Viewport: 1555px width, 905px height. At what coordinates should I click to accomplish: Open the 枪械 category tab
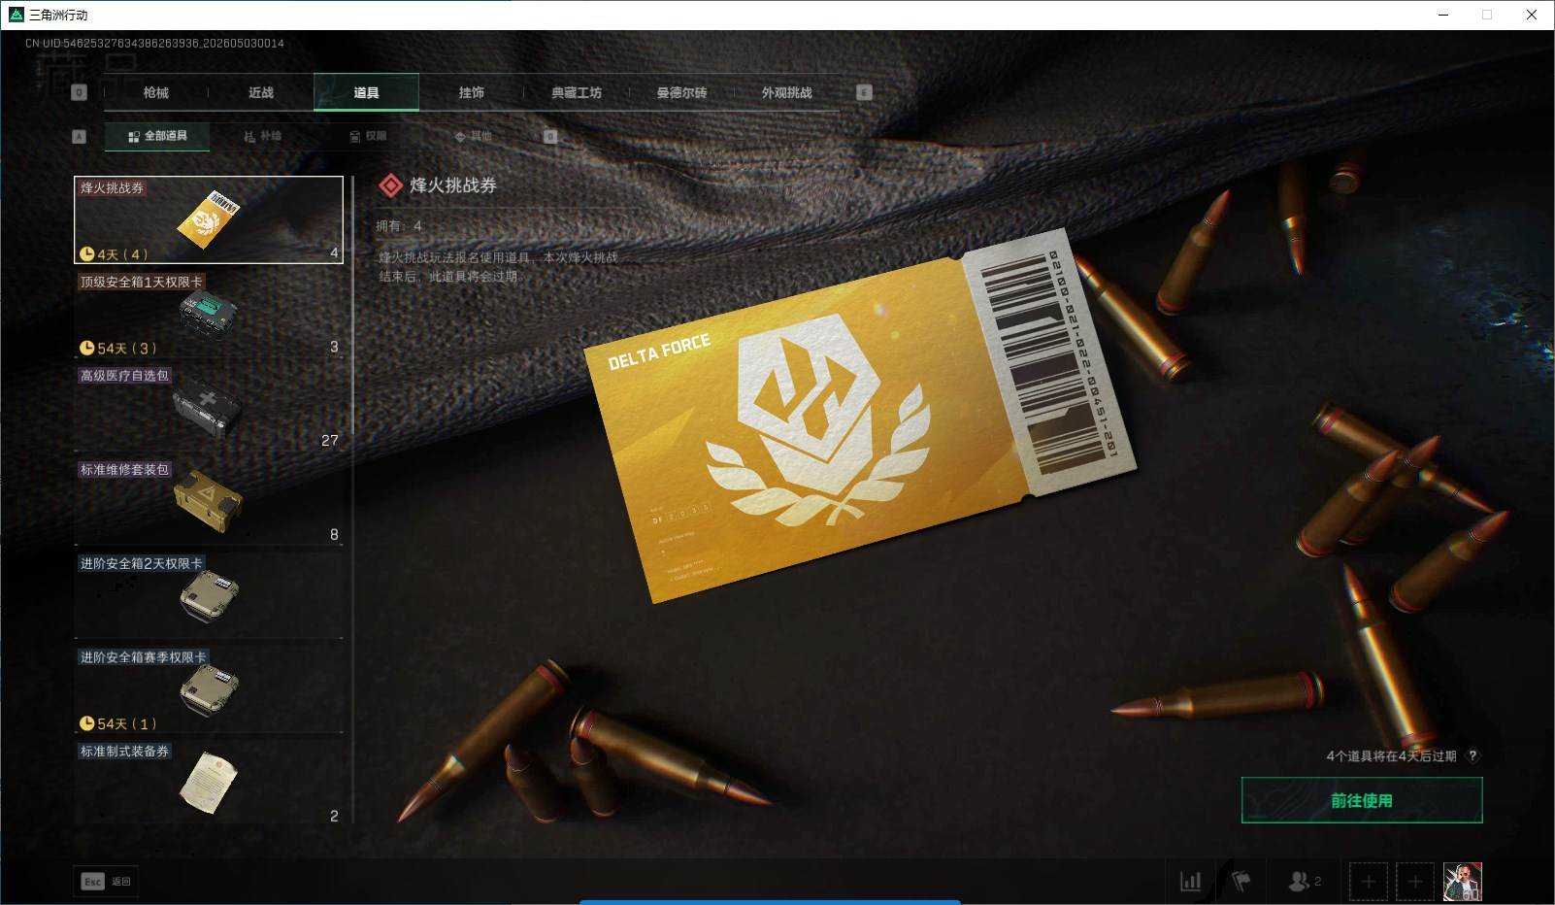click(x=155, y=92)
